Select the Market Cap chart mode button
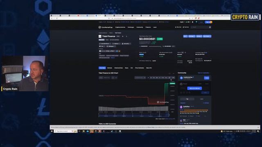This screenshot has height=147, width=262. click(x=107, y=78)
